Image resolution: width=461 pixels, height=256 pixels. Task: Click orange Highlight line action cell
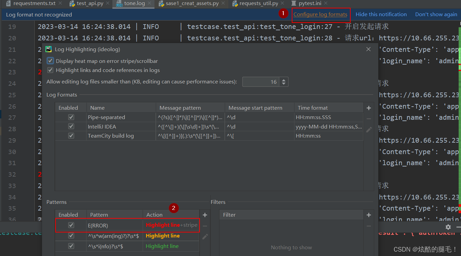172,236
